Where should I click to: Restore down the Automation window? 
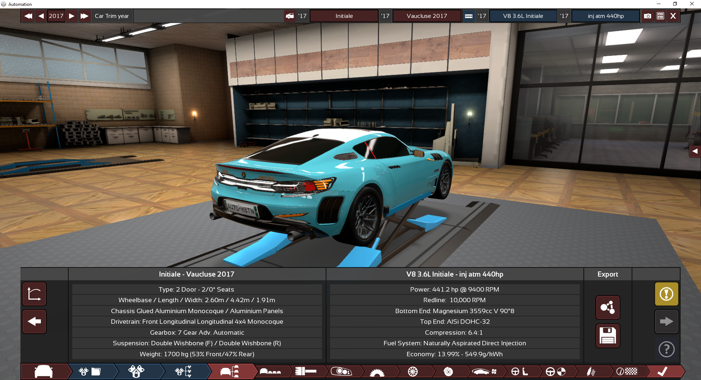[x=675, y=4]
